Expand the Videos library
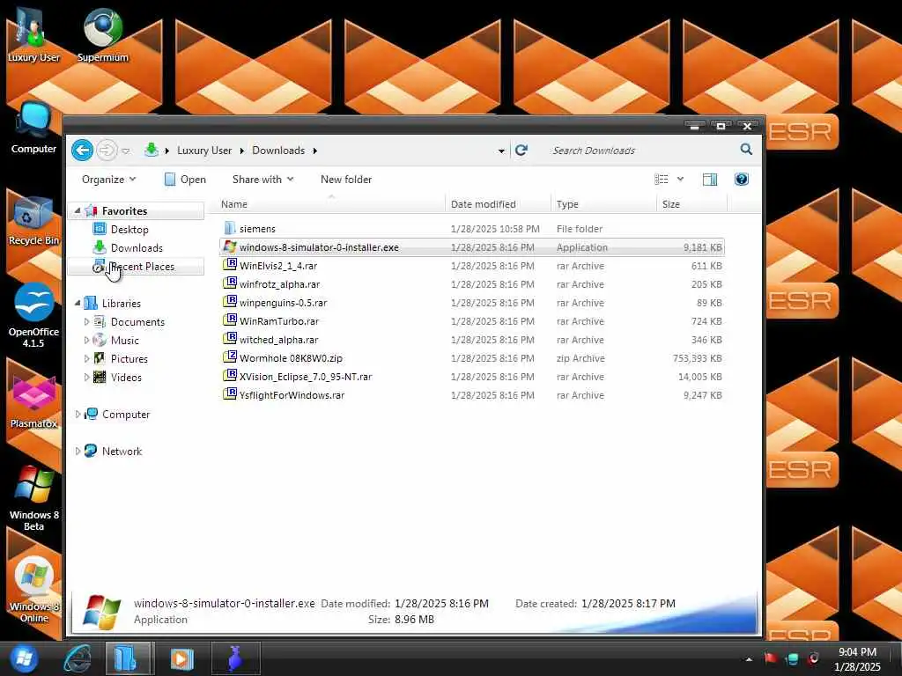Screen dimensions: 902x676 [86, 377]
